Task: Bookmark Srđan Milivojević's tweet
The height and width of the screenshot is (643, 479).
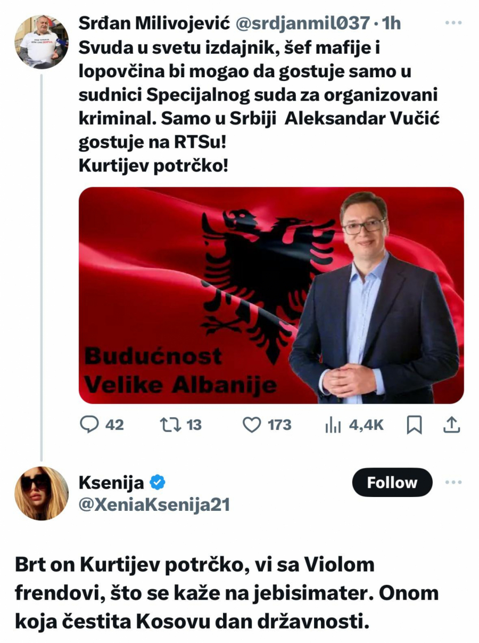Action: point(414,425)
